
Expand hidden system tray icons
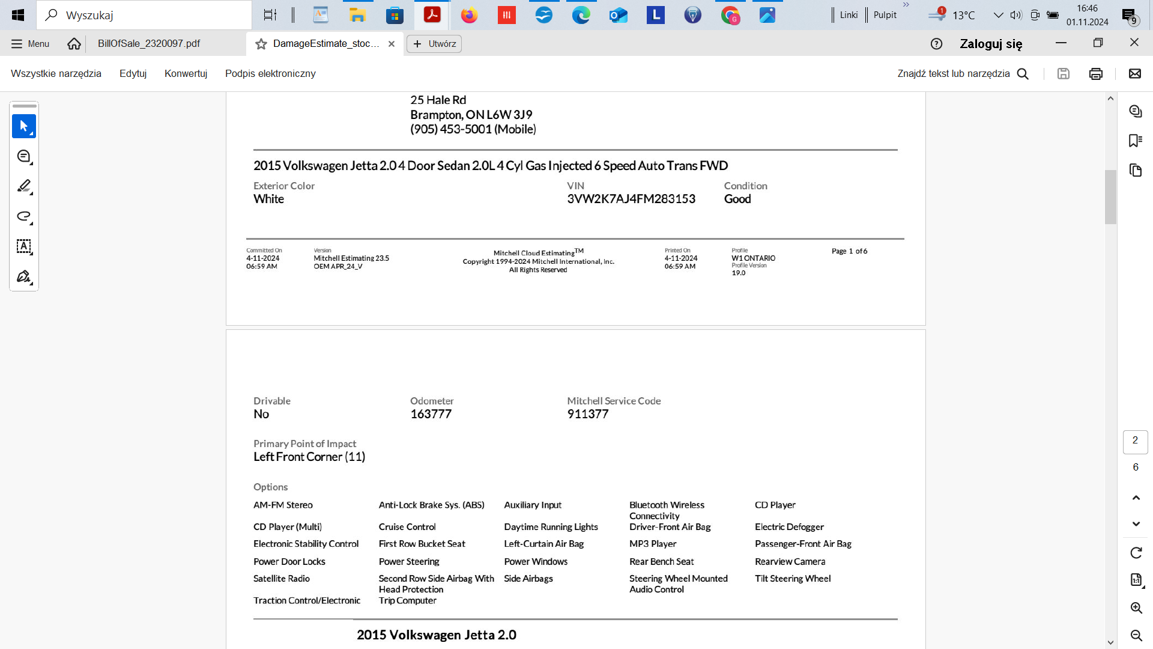998,15
